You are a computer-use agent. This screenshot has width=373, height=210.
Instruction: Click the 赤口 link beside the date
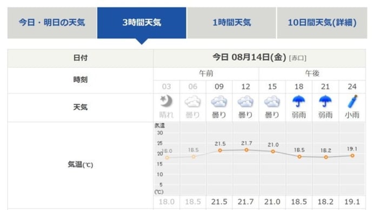pos(298,58)
